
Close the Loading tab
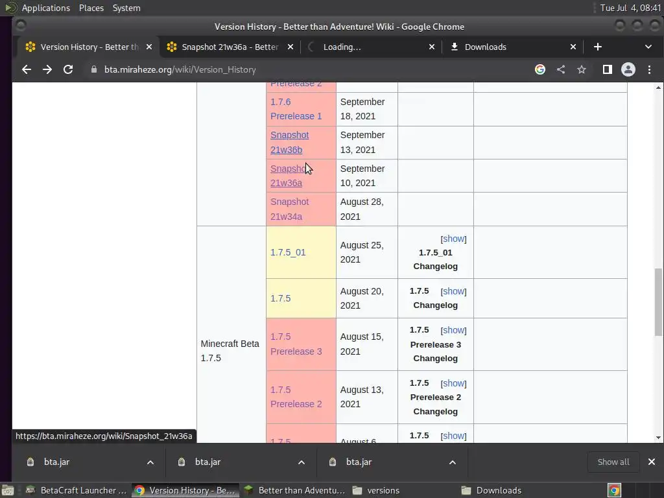pos(431,47)
